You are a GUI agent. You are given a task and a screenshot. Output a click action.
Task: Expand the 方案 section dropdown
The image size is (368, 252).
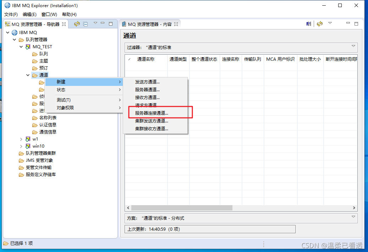[x=353, y=217]
